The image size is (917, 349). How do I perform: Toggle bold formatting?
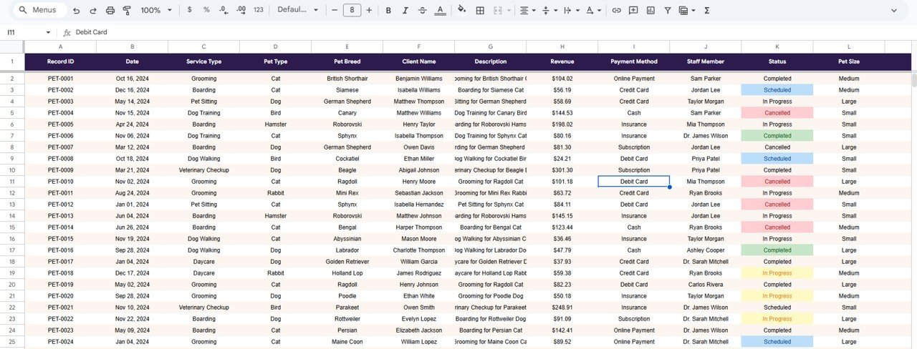pos(388,11)
